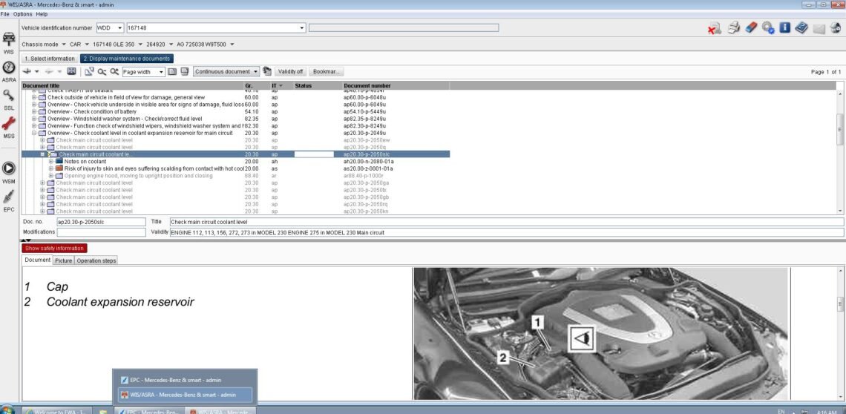846x414 pixels.
Task: Click the envelope mail icon
Action: [819, 29]
